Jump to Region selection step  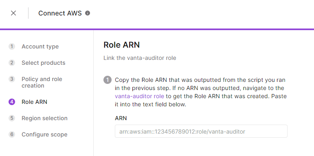point(44,118)
